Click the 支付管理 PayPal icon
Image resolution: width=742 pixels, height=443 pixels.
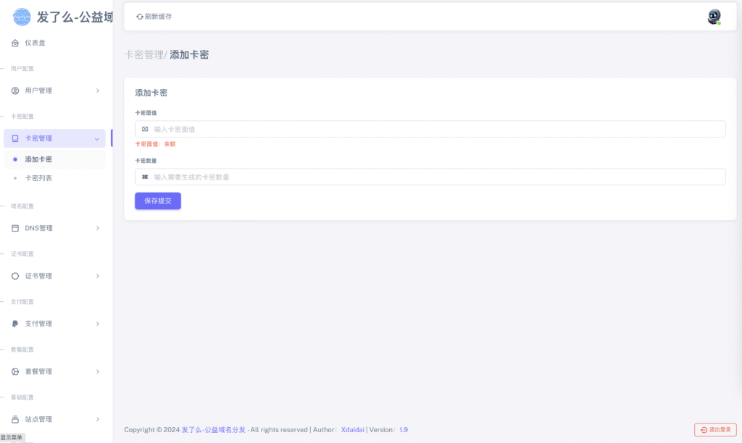(x=15, y=324)
